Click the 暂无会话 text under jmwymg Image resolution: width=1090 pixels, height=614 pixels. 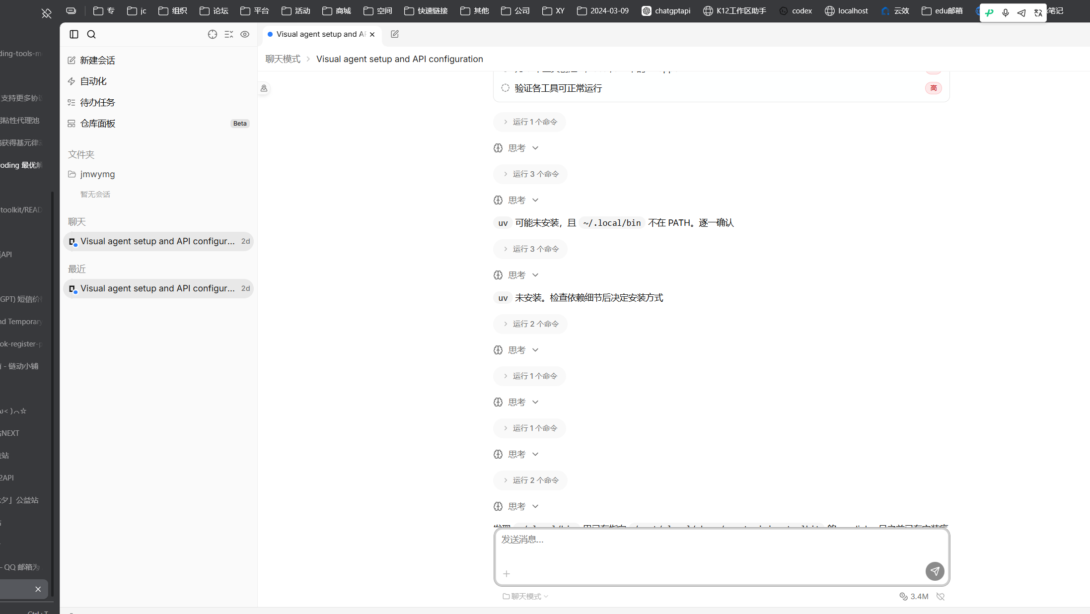[95, 194]
